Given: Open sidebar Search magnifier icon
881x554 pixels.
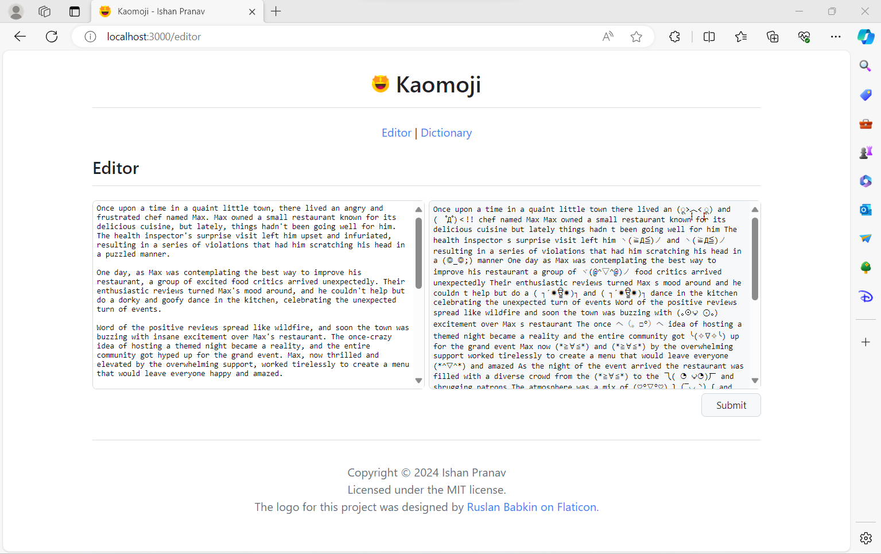Looking at the screenshot, I should coord(866,65).
